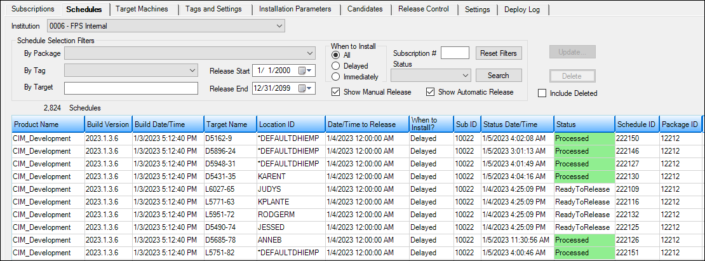Expand the Institution dropdown
Image resolution: width=705 pixels, height=261 pixels.
279,26
